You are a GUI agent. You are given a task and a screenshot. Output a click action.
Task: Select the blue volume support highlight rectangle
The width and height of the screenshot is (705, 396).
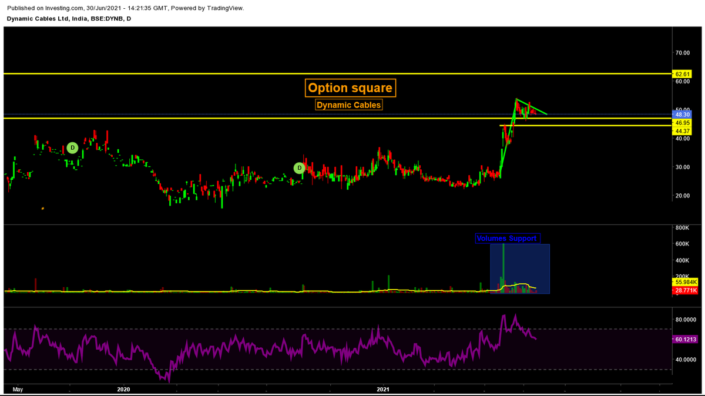coord(520,269)
